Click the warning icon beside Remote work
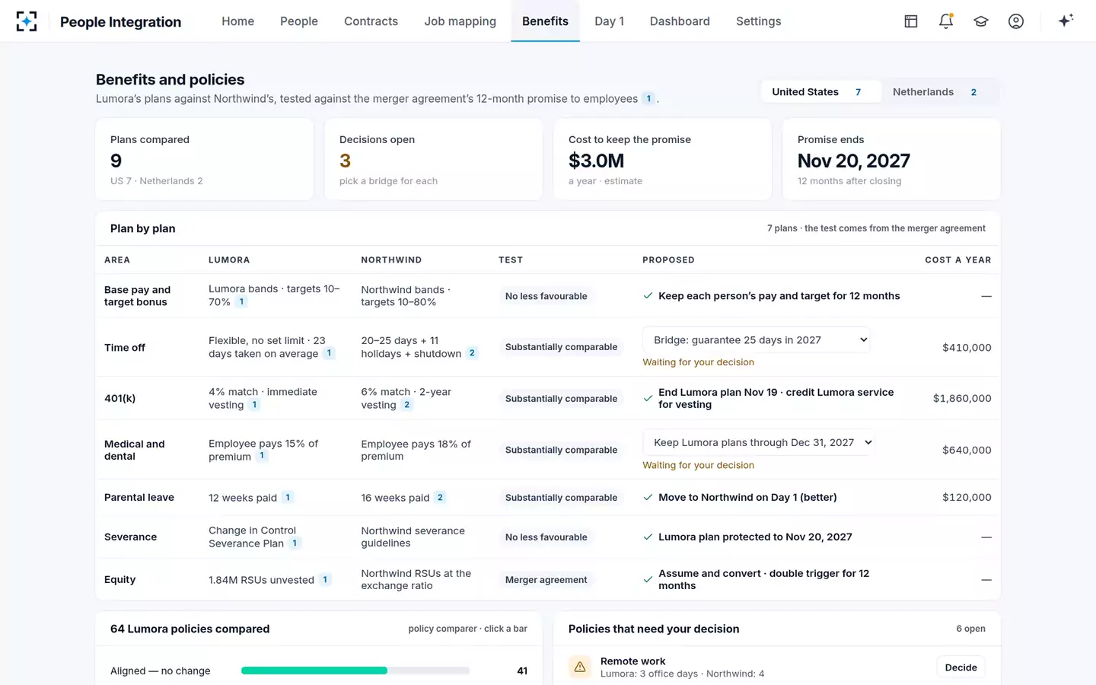The width and height of the screenshot is (1096, 685). pyautogui.click(x=580, y=667)
